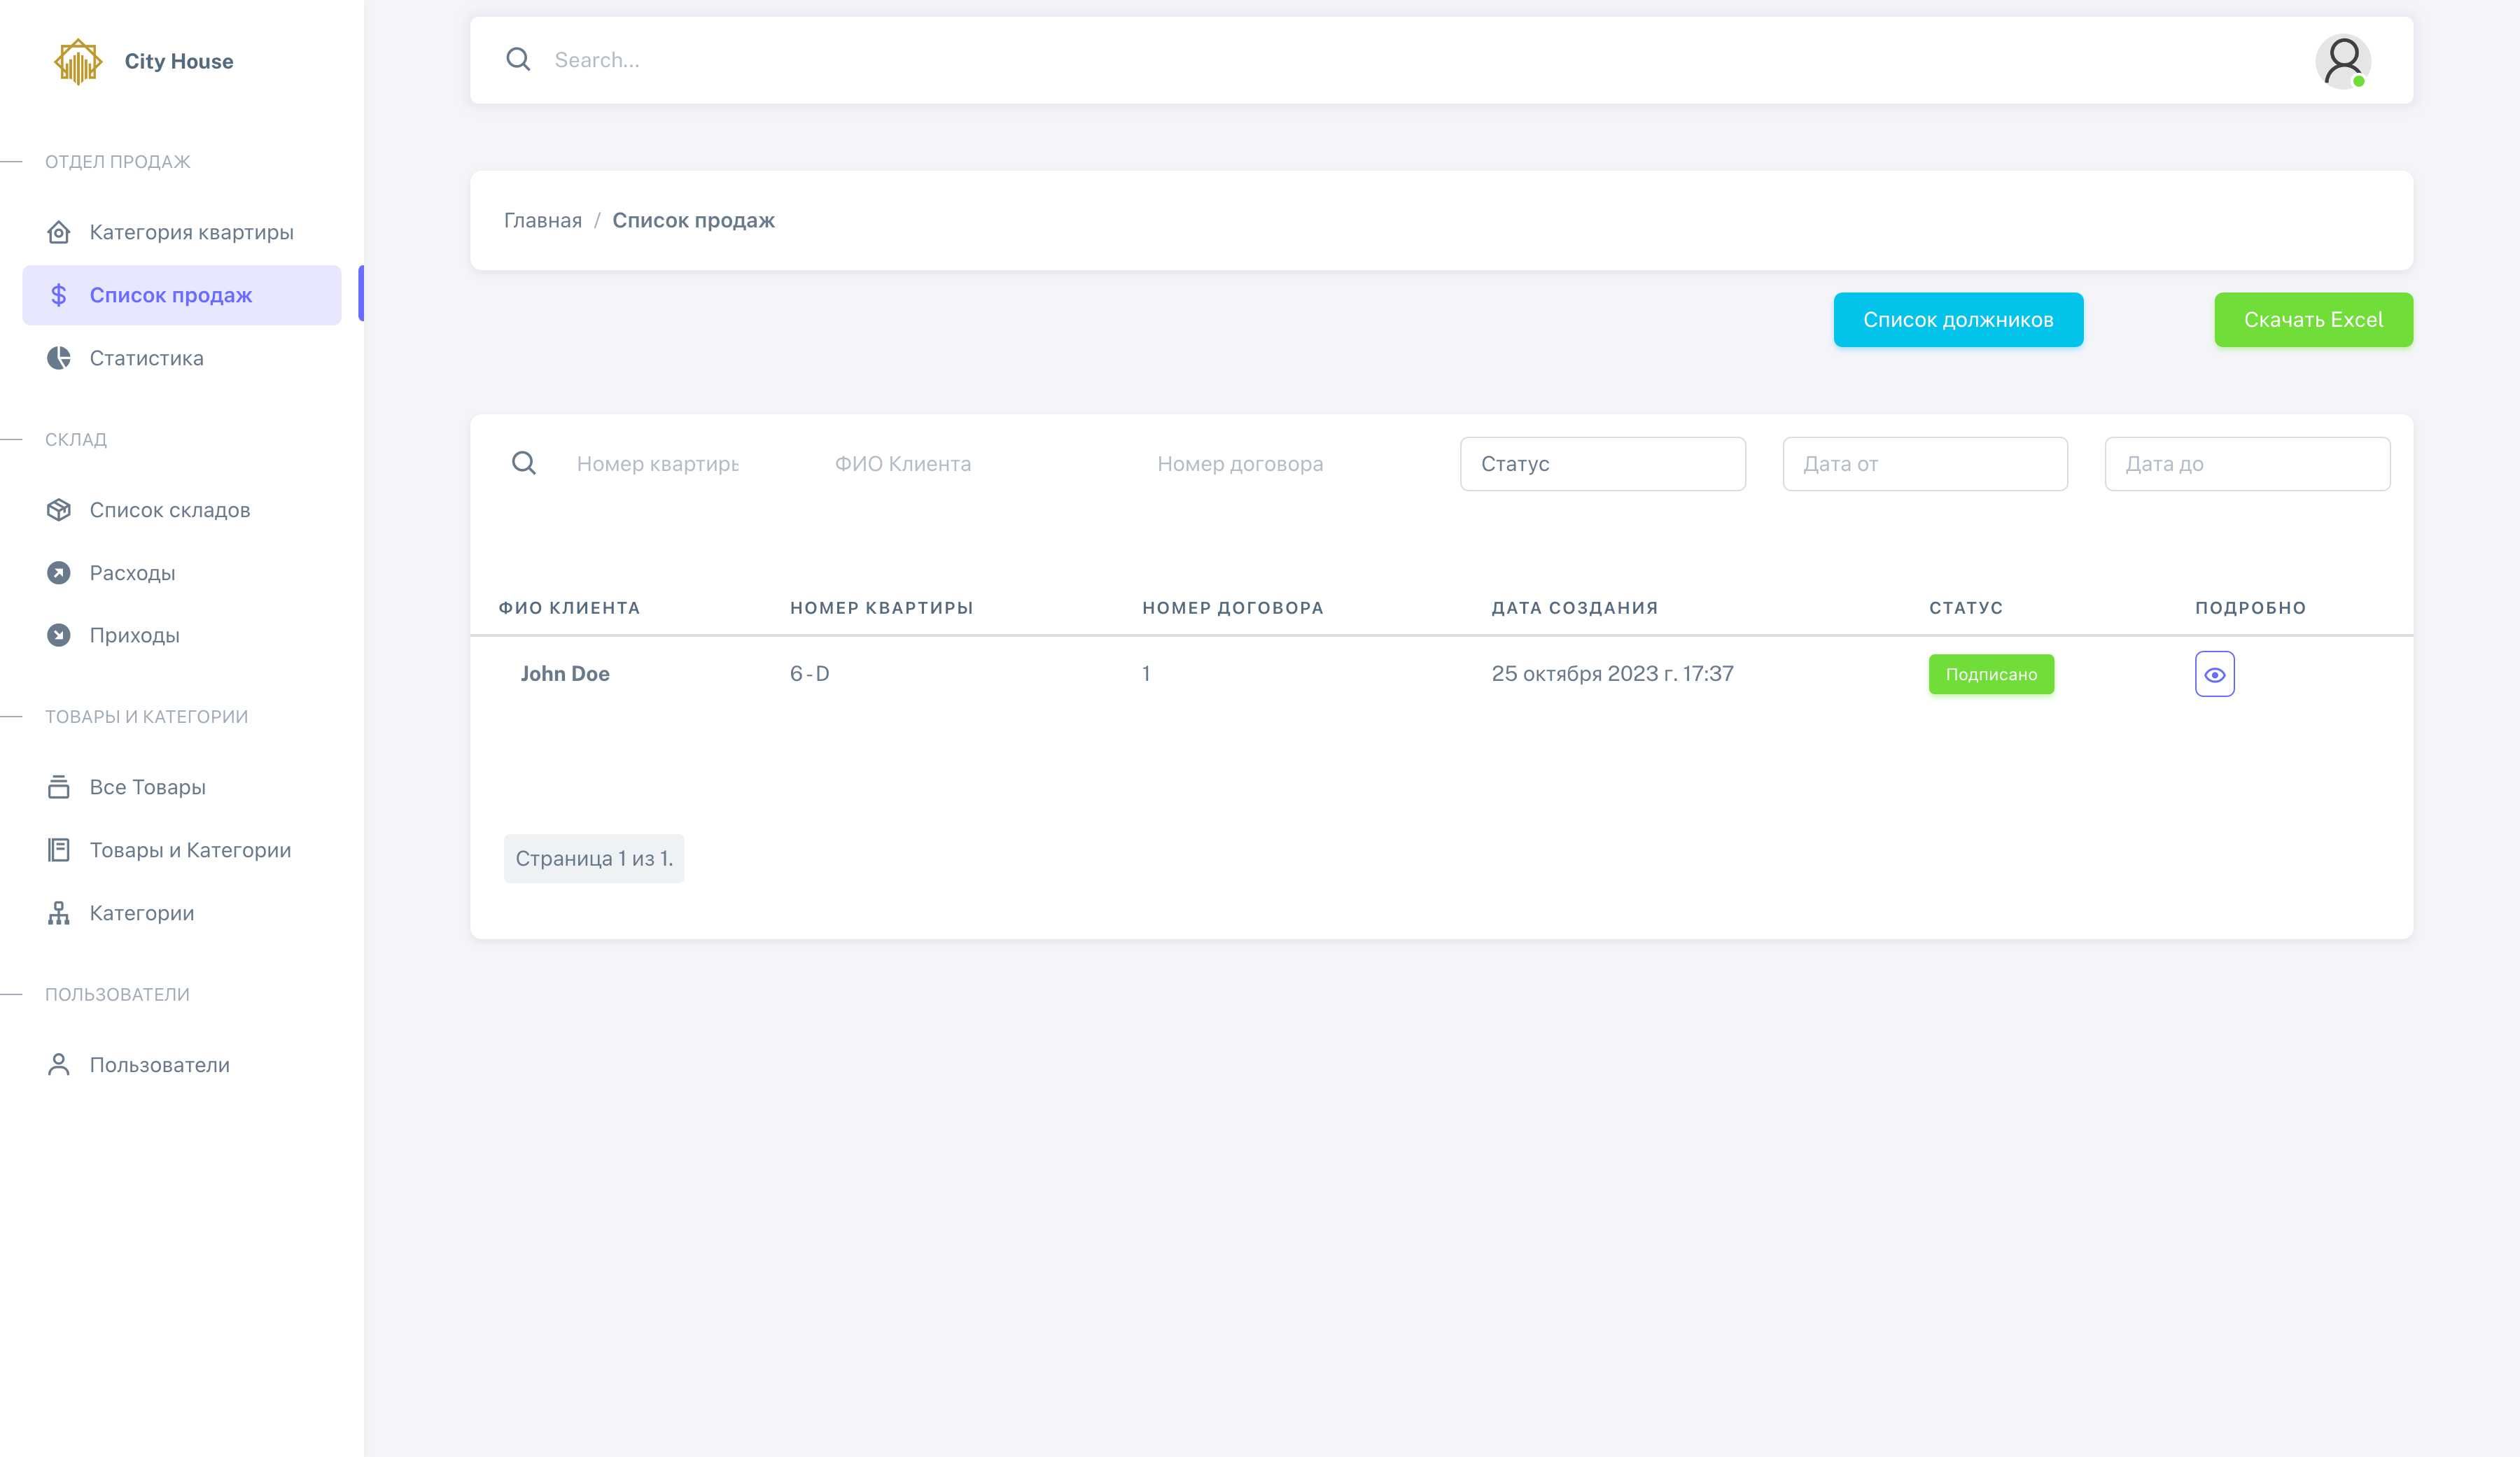The image size is (2520, 1457).
Task: Click the Дата от date field
Action: coord(1925,464)
